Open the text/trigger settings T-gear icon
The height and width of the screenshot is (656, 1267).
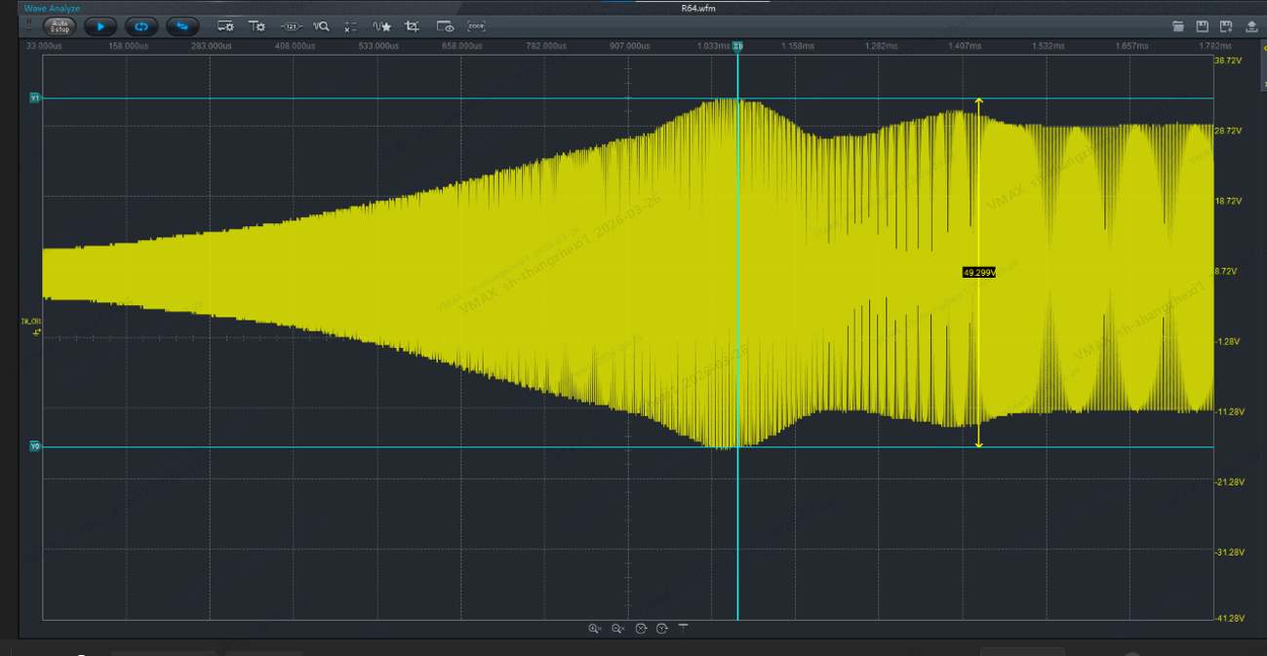coord(257,26)
